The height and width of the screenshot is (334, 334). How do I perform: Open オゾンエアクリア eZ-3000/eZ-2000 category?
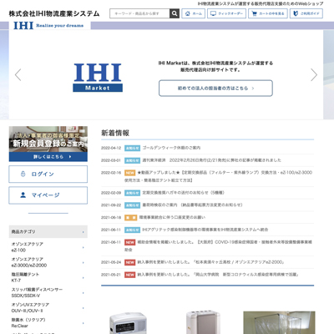48,262
